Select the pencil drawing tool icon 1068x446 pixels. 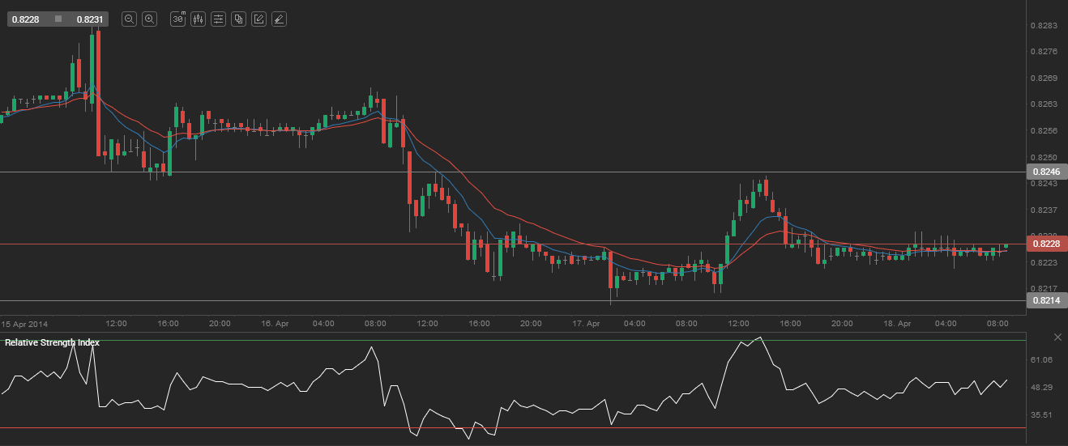258,19
